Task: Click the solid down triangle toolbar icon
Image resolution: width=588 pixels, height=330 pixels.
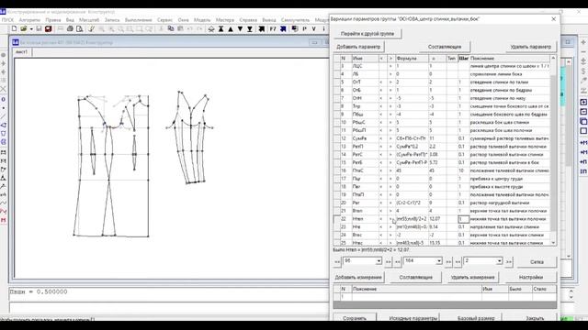Action: click(240, 29)
